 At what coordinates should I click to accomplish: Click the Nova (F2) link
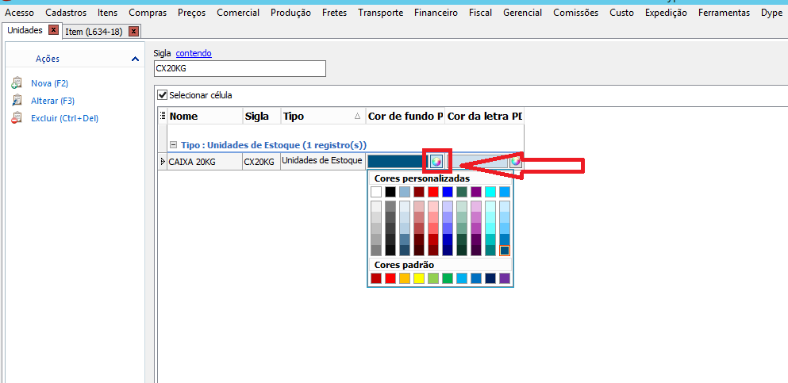coord(49,83)
